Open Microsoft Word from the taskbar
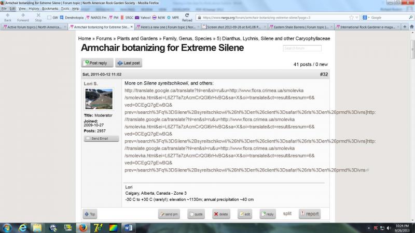 [128, 227]
